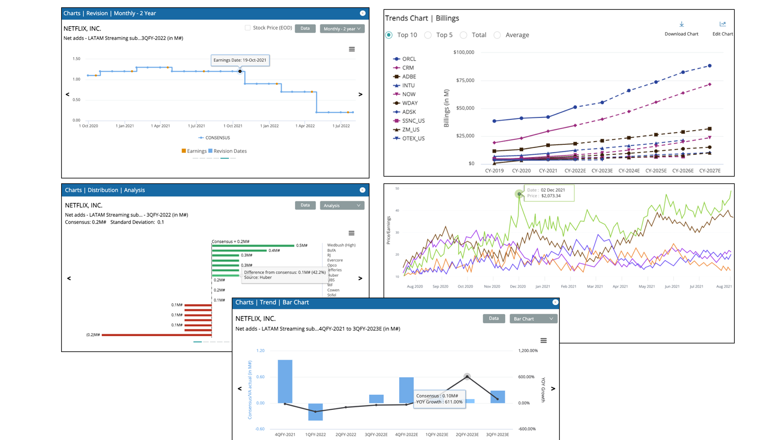Click Edit Chart label
The height and width of the screenshot is (440, 783).
[x=723, y=34]
